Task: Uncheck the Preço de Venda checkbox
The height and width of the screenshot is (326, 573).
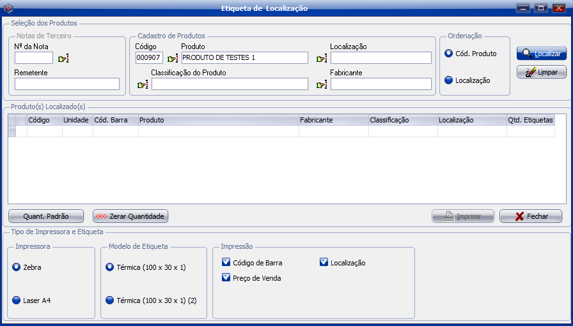Action: (x=226, y=278)
